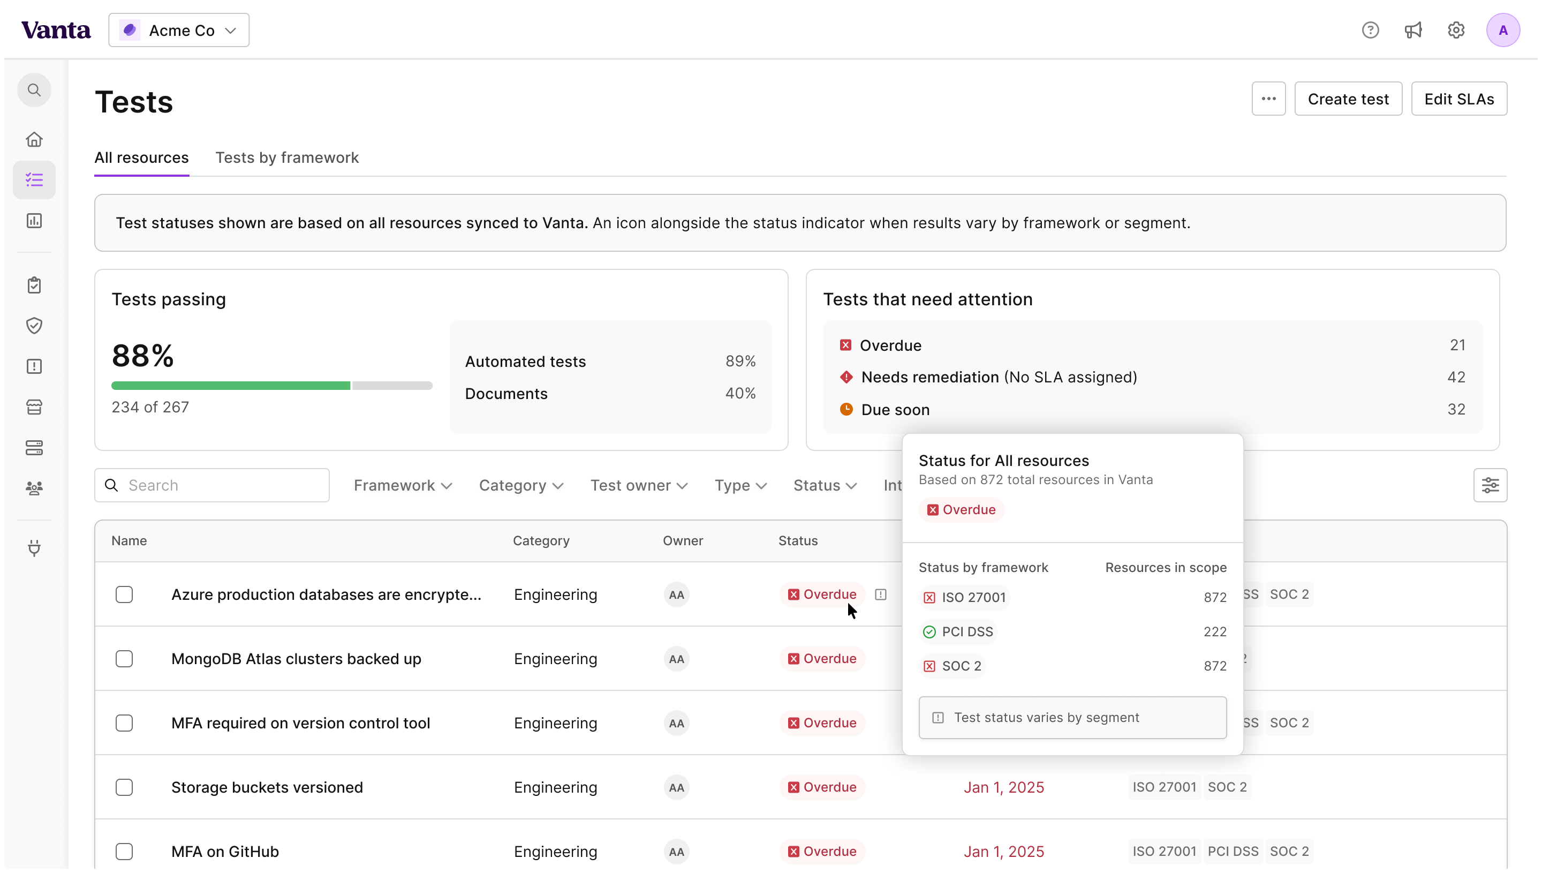
Task: Open the reports chart icon in sidebar
Action: pyautogui.click(x=34, y=221)
